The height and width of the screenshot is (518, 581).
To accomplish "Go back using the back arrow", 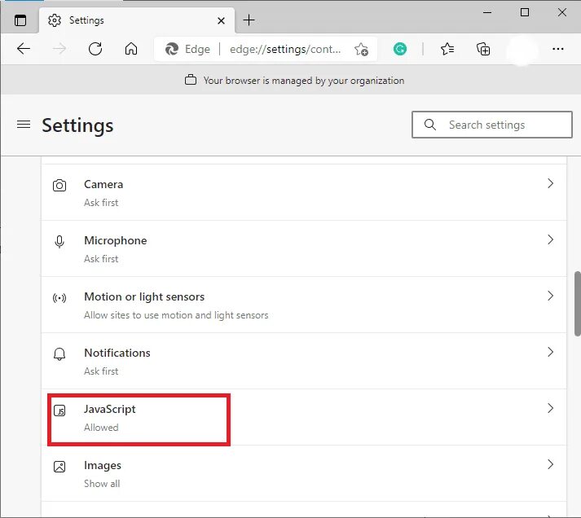I will coord(24,49).
